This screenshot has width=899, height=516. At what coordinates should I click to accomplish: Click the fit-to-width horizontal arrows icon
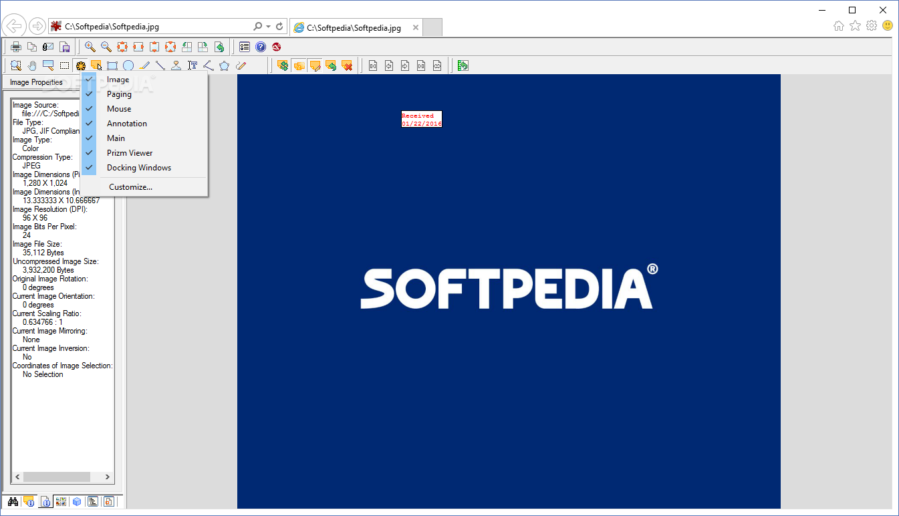[138, 47]
